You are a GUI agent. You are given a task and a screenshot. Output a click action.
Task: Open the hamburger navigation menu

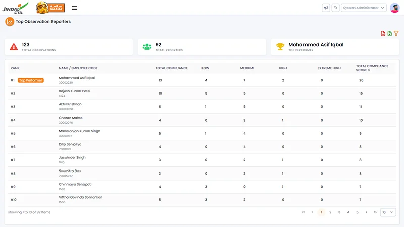(x=74, y=8)
